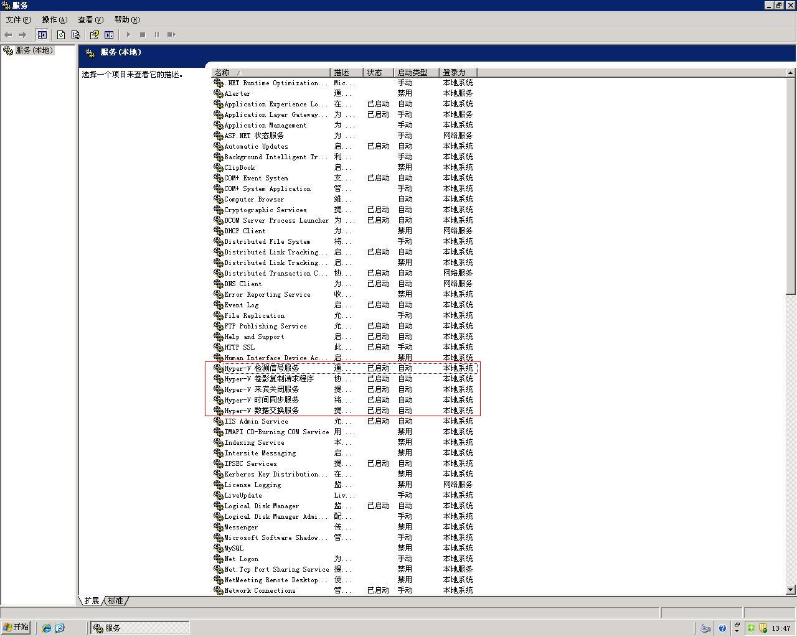Sort by the 登录为 column header
797x637 pixels.
pyautogui.click(x=458, y=73)
